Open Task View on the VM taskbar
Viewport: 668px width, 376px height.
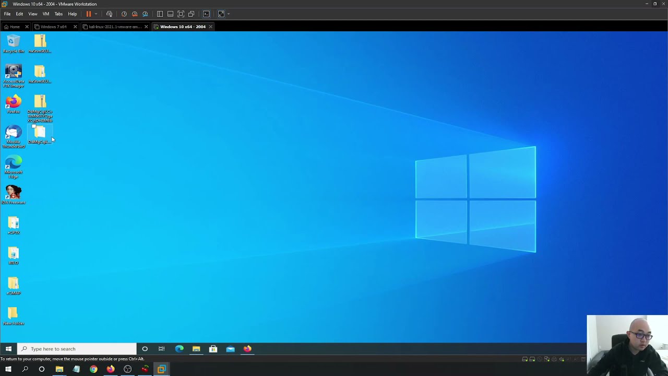click(162, 349)
